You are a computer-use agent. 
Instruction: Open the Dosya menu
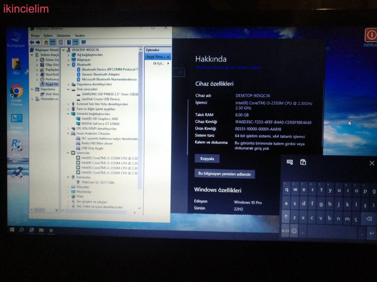[x=35, y=35]
